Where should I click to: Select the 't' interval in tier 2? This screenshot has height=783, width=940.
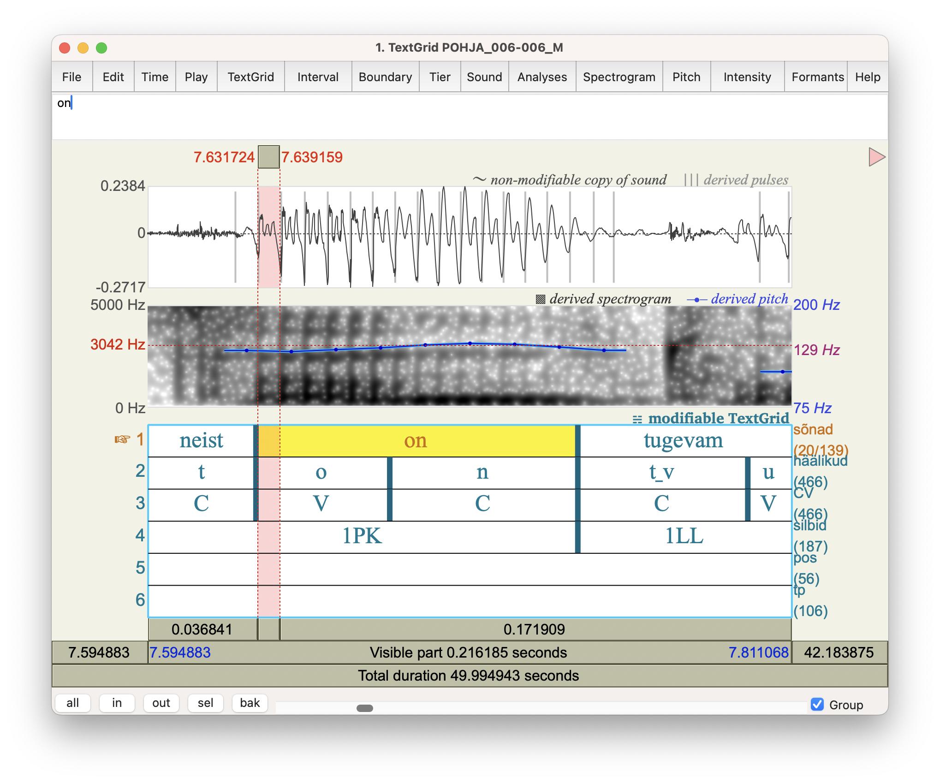click(201, 472)
